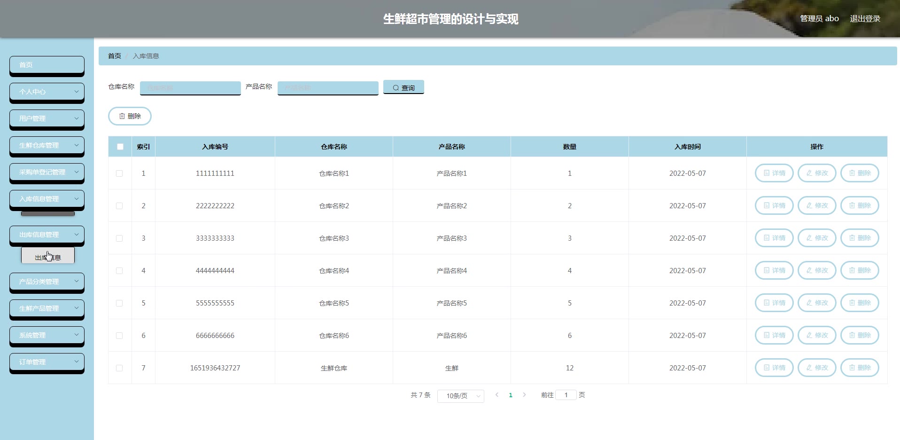
Task: Toggle the select-all checkbox in table header
Action: pyautogui.click(x=120, y=147)
